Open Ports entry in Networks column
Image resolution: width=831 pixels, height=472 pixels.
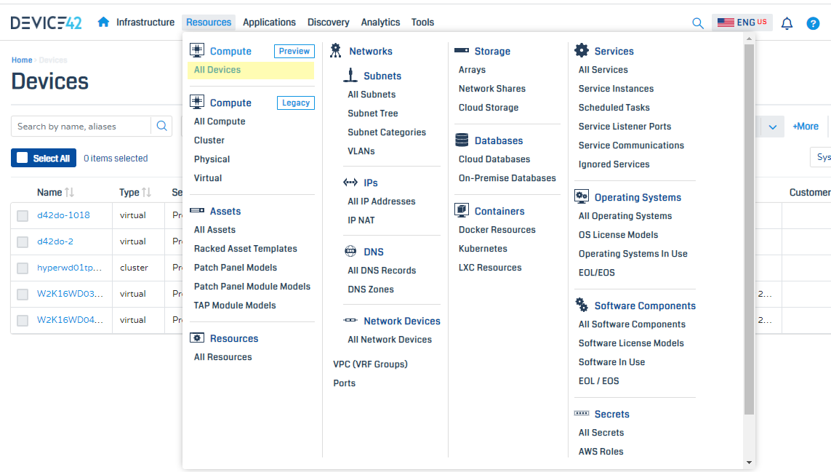click(x=345, y=383)
